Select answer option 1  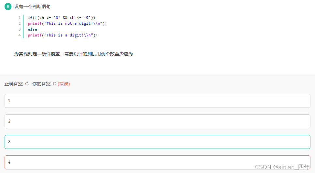pos(157,101)
